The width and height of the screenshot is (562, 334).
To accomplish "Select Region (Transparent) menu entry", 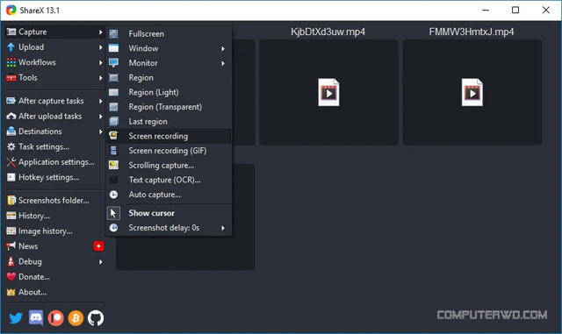I will coord(169,107).
